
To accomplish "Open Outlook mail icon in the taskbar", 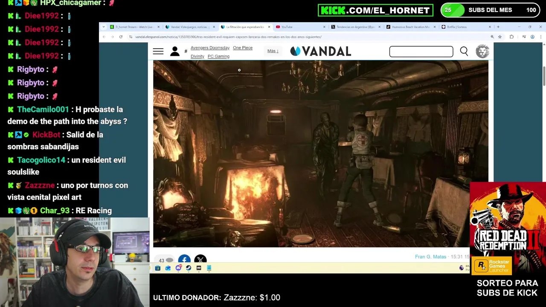I will [x=168, y=268].
